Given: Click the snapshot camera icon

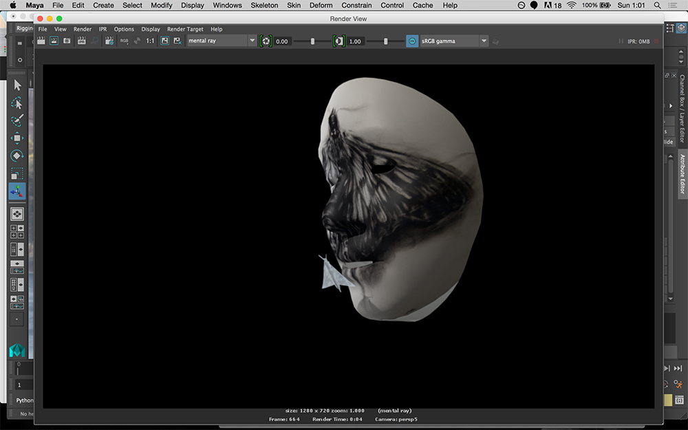Looking at the screenshot, I should click(67, 41).
